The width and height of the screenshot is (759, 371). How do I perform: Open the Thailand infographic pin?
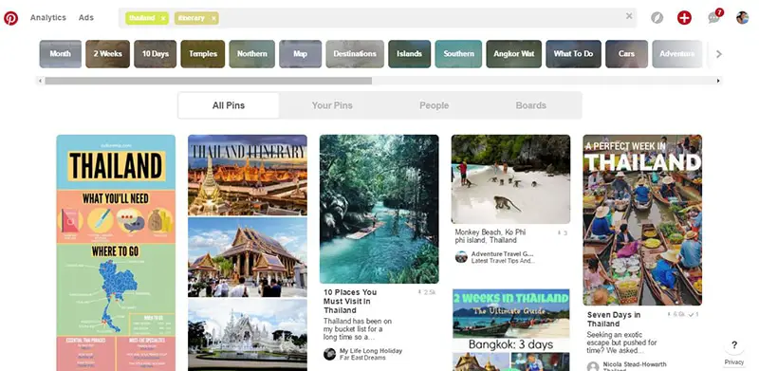[x=116, y=252]
